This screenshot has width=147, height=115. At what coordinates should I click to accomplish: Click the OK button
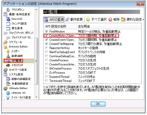point(98,104)
